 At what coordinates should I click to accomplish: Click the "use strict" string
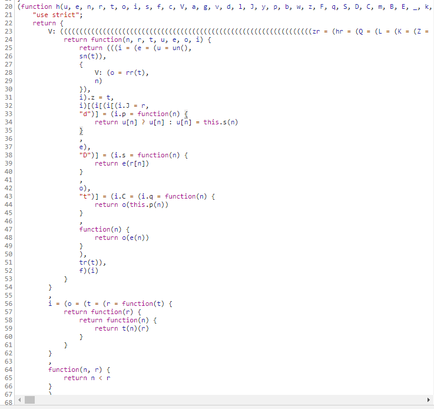pyautogui.click(x=56, y=15)
